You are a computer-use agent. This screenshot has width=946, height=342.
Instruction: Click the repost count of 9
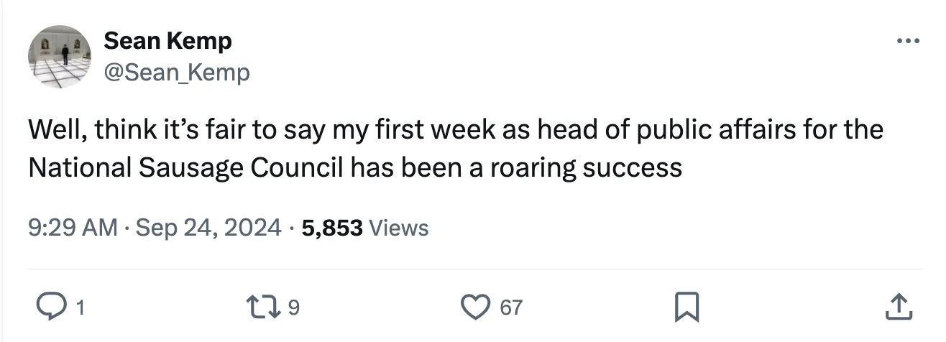click(293, 308)
